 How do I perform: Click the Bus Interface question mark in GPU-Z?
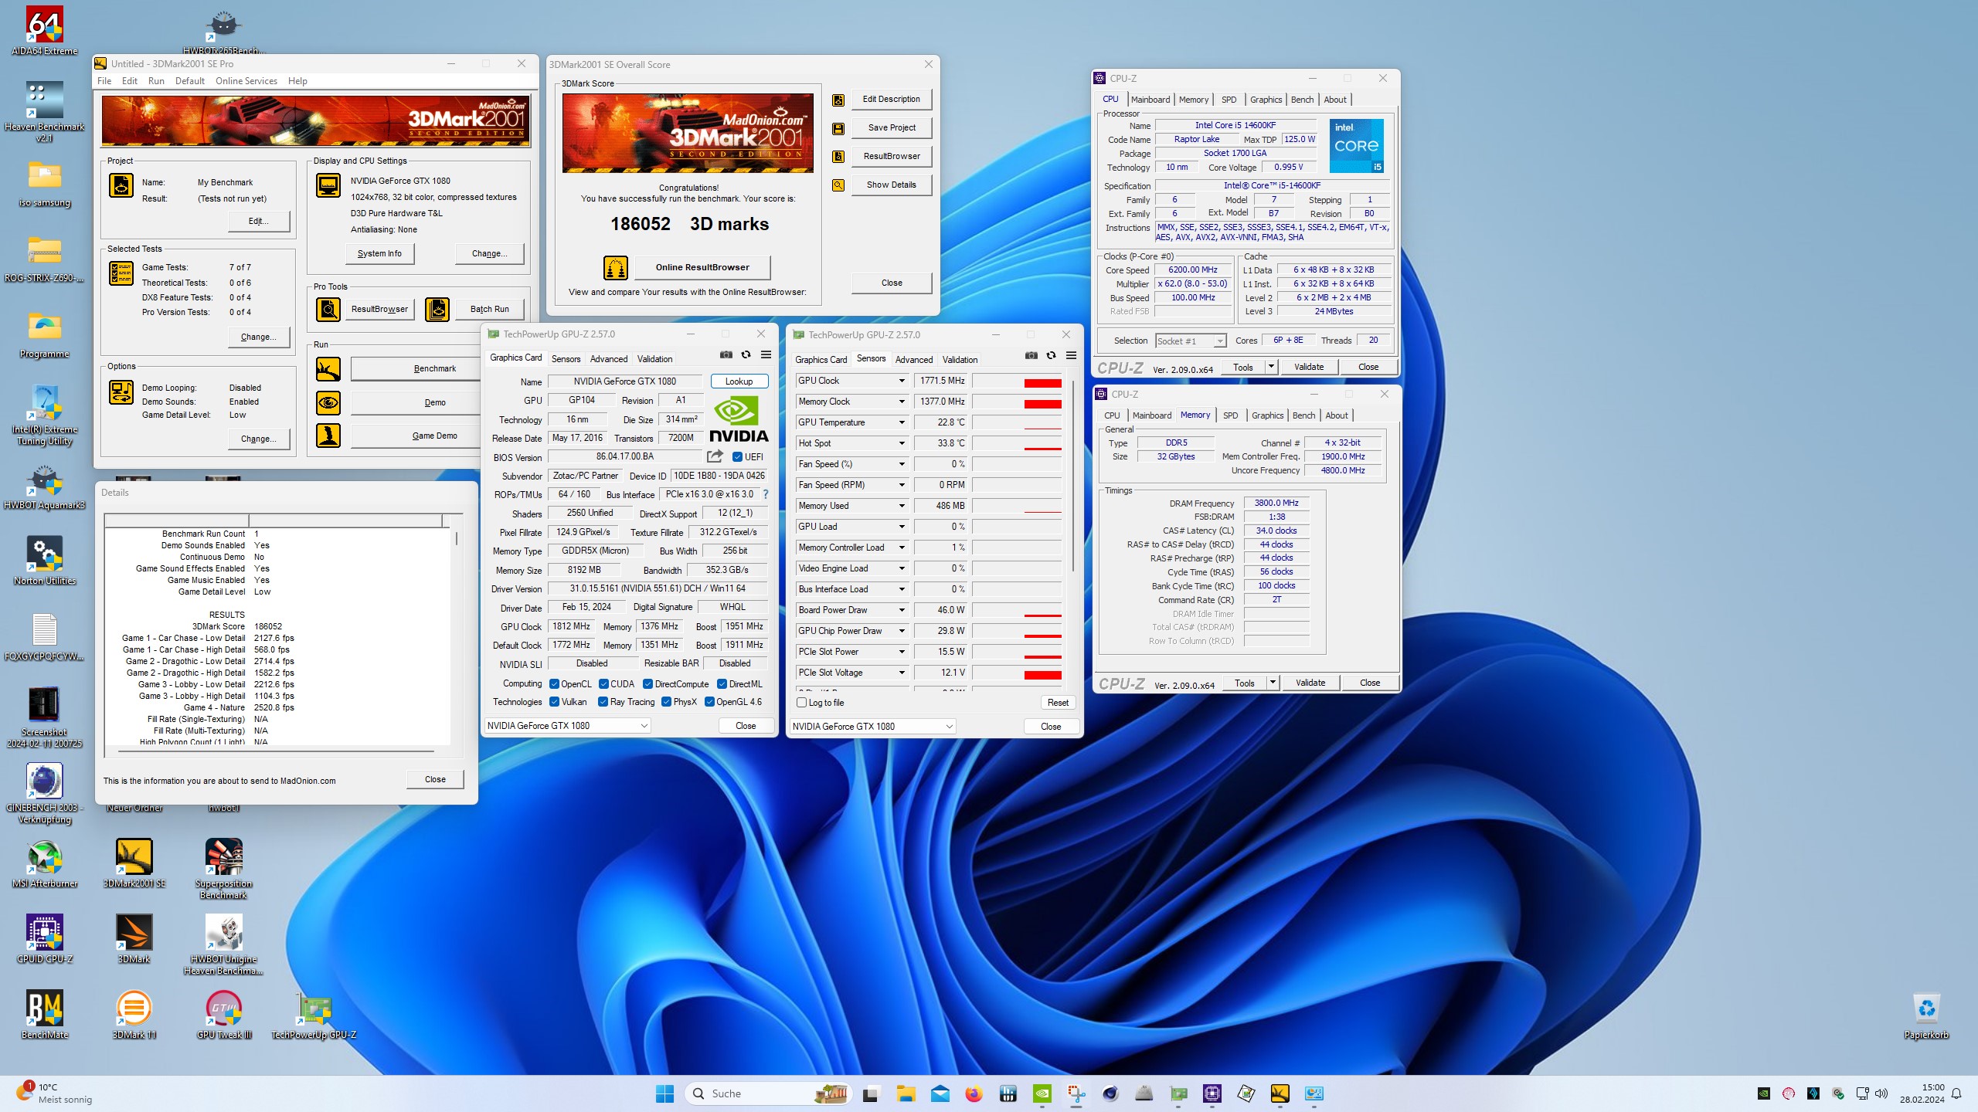(765, 494)
